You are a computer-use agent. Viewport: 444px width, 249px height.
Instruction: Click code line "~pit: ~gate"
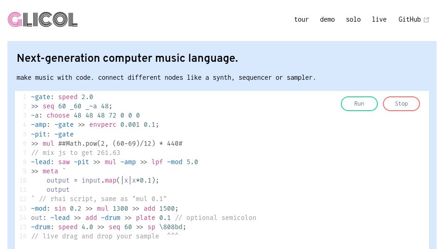(x=52, y=134)
